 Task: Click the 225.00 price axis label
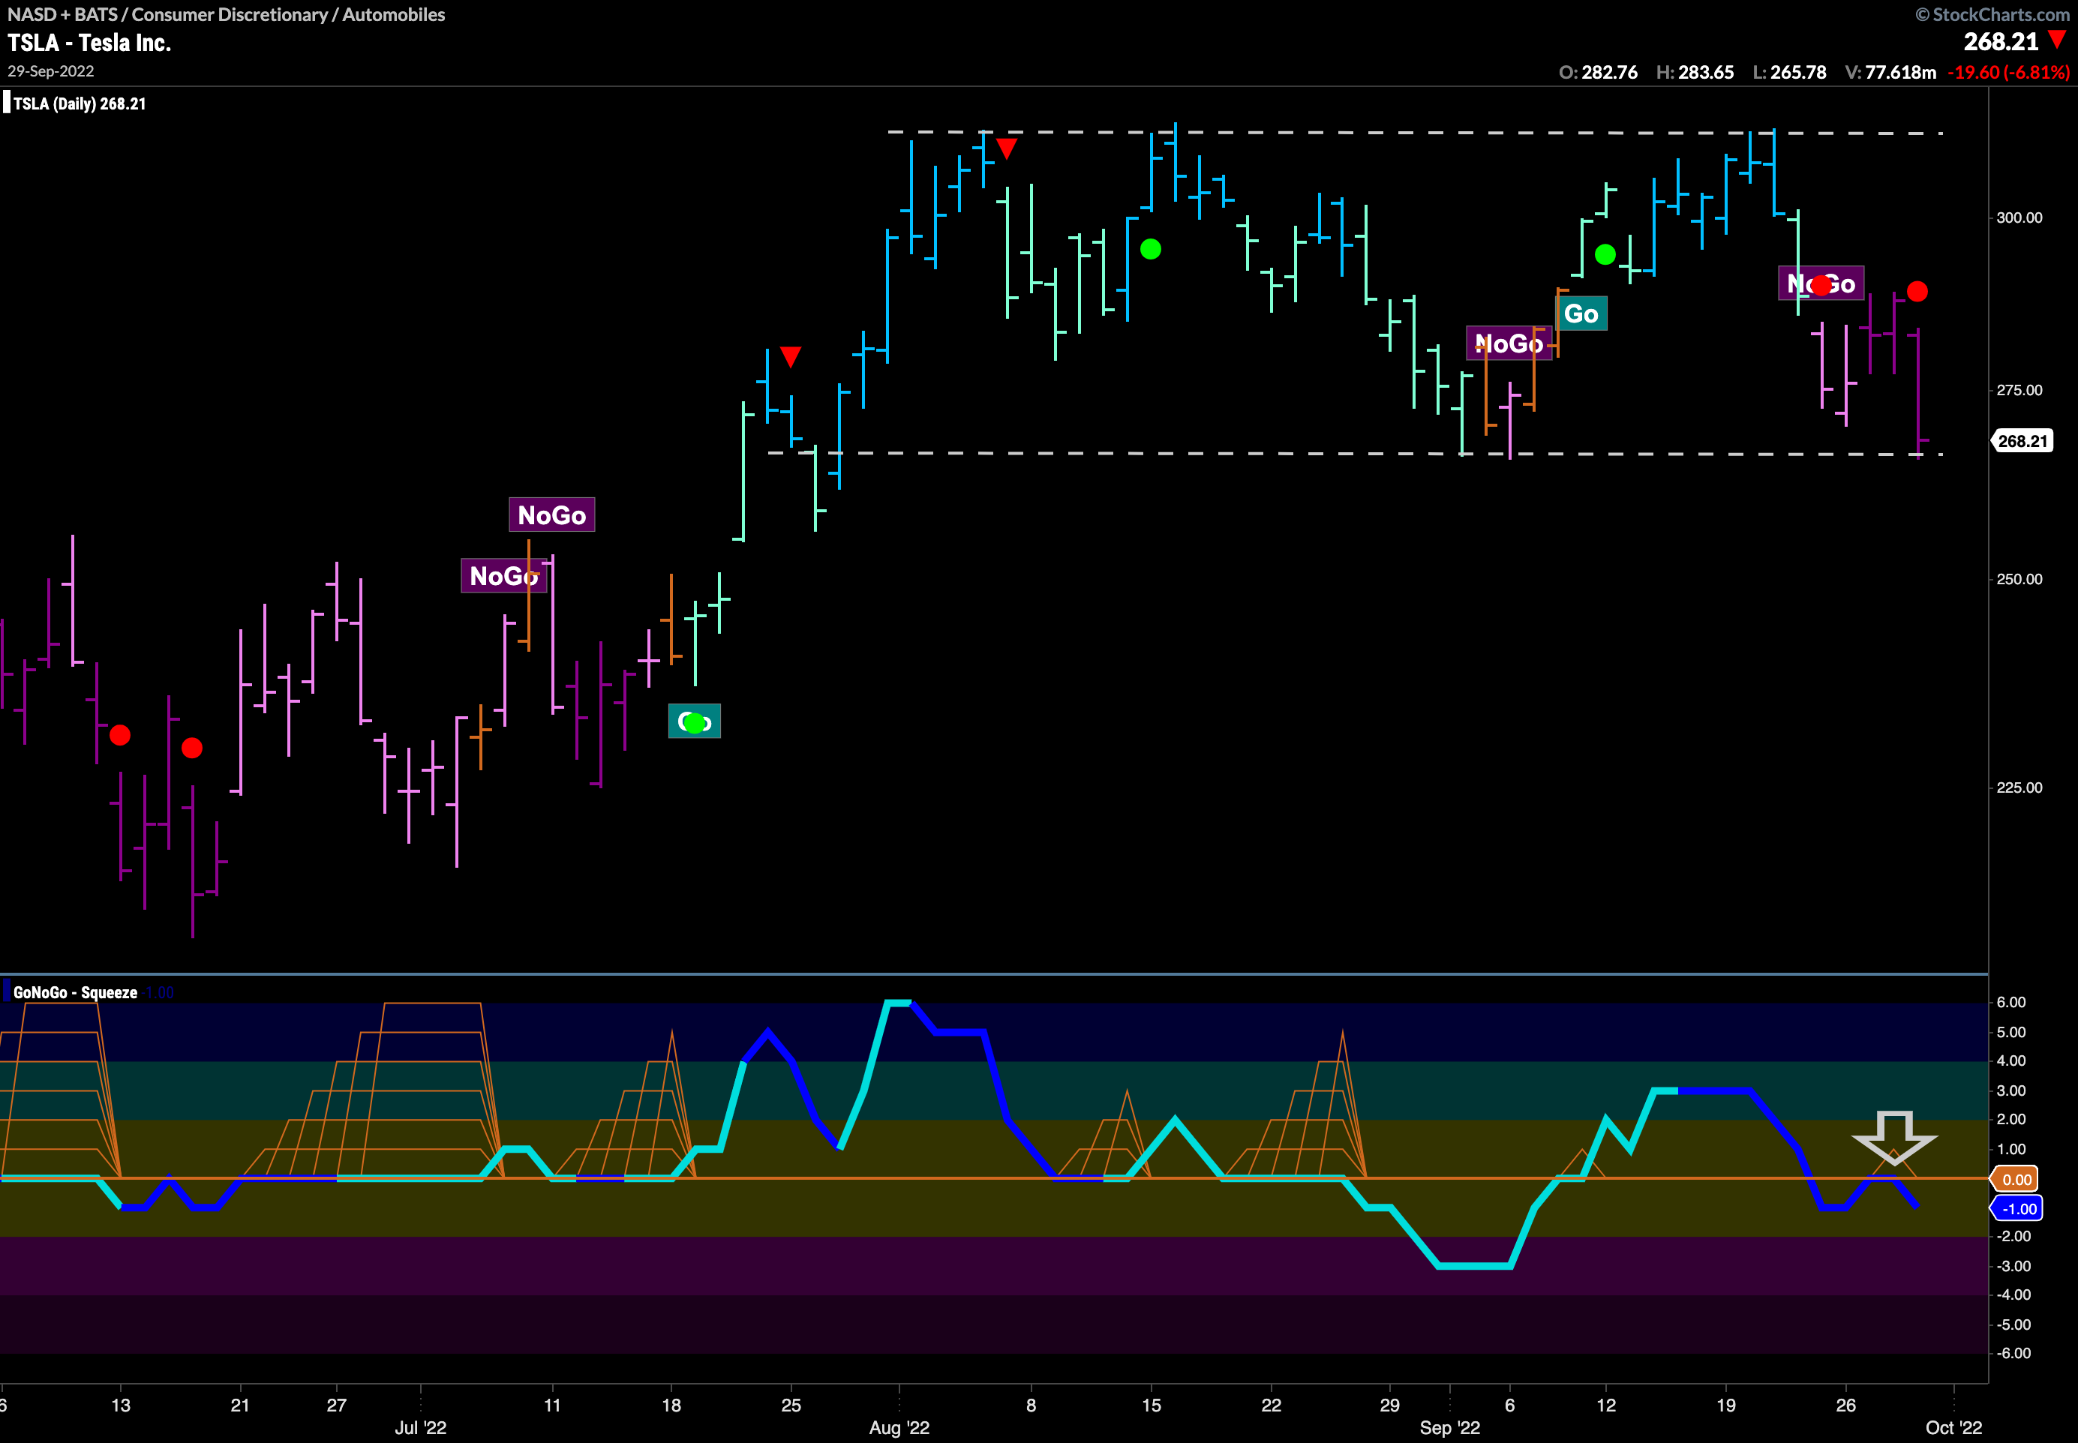pos(2019,787)
